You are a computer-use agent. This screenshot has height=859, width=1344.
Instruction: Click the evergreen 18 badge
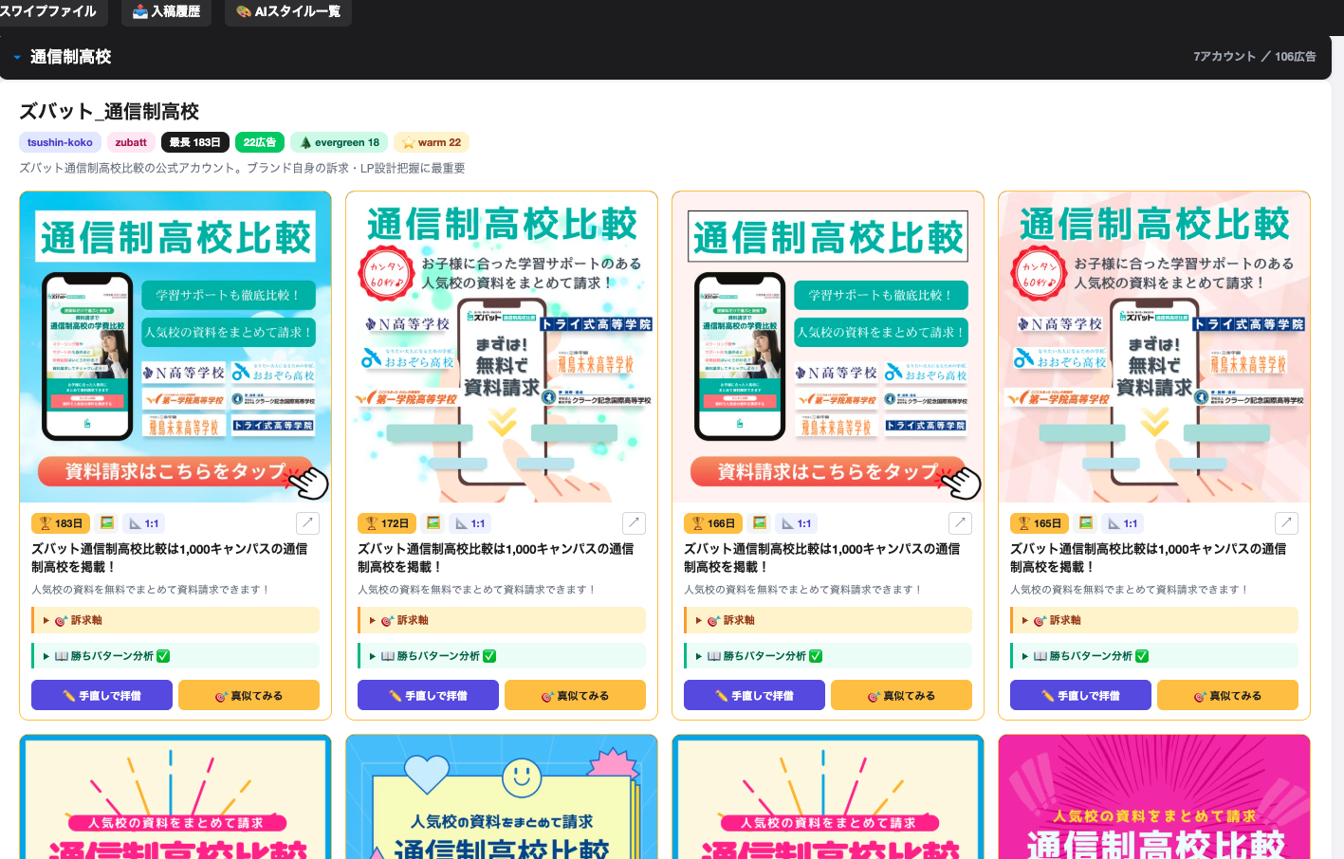pyautogui.click(x=340, y=142)
